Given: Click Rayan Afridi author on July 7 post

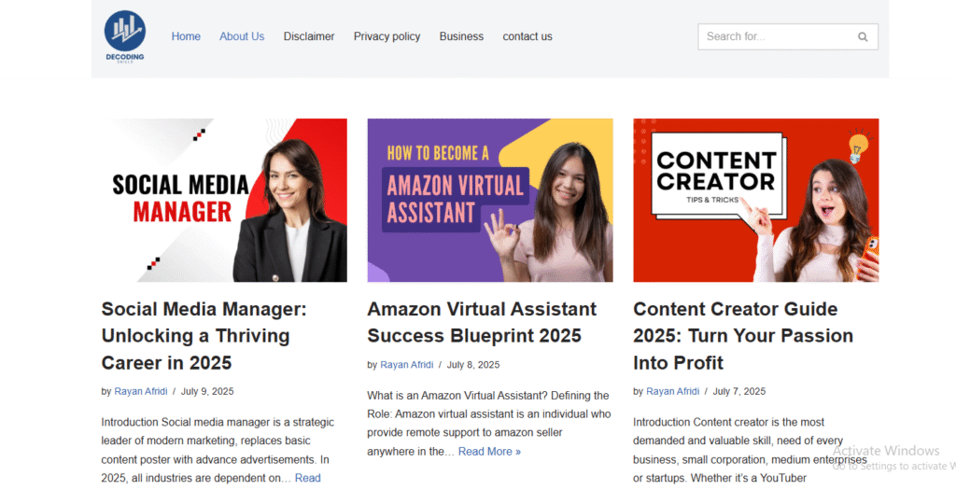Looking at the screenshot, I should 672,391.
